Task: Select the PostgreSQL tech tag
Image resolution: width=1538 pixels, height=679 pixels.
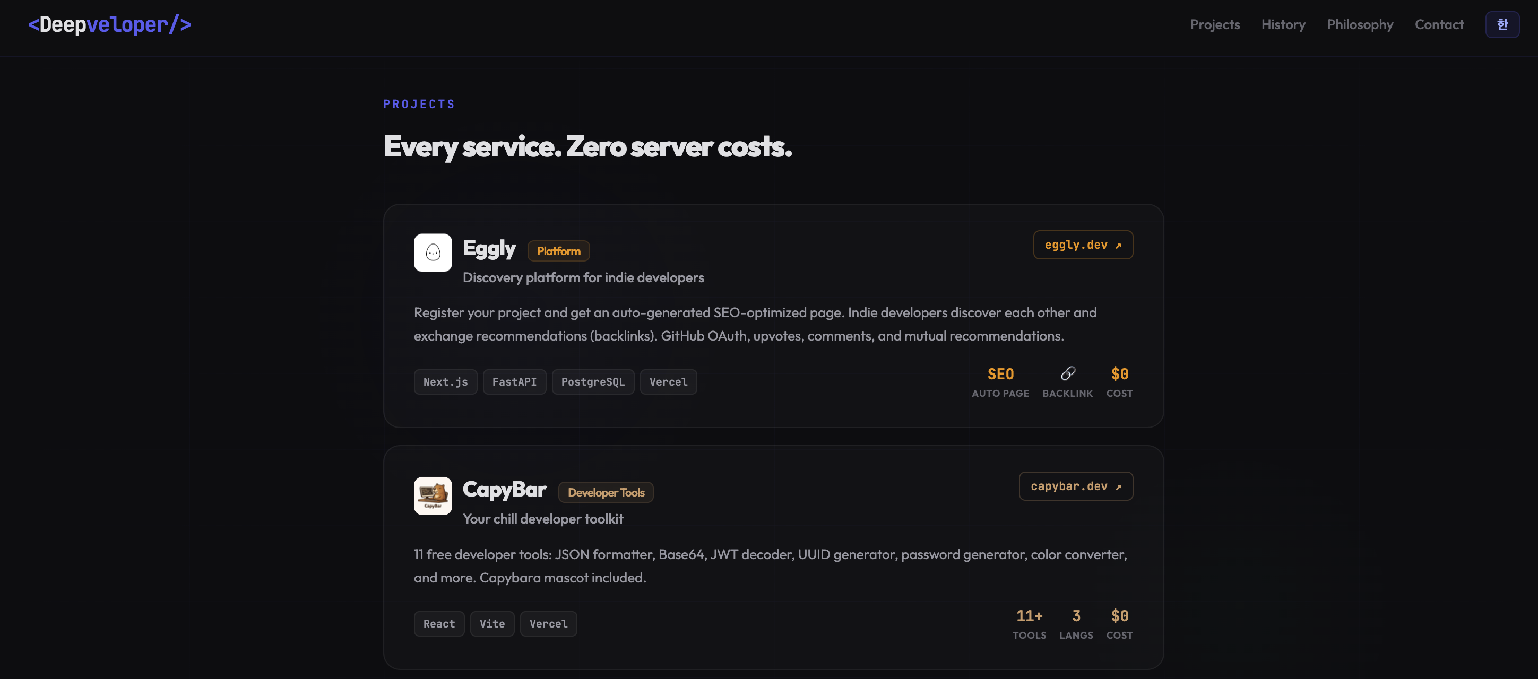Action: 593,381
